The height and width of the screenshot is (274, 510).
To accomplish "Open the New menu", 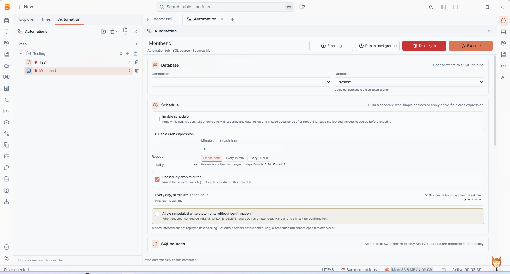I will coord(25,7).
